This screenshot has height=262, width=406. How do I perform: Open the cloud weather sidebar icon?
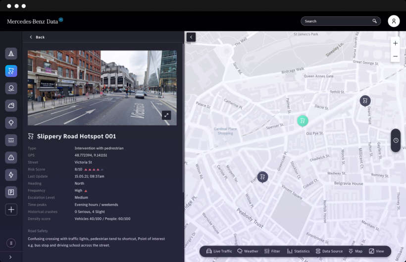pyautogui.click(x=11, y=105)
